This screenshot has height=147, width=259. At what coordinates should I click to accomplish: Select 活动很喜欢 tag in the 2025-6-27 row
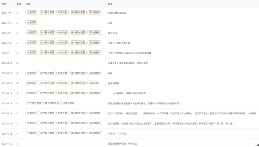pos(95,73)
